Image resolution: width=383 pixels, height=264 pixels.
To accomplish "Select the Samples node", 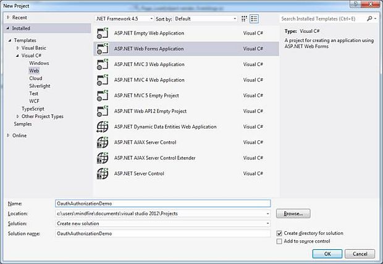I will point(23,124).
